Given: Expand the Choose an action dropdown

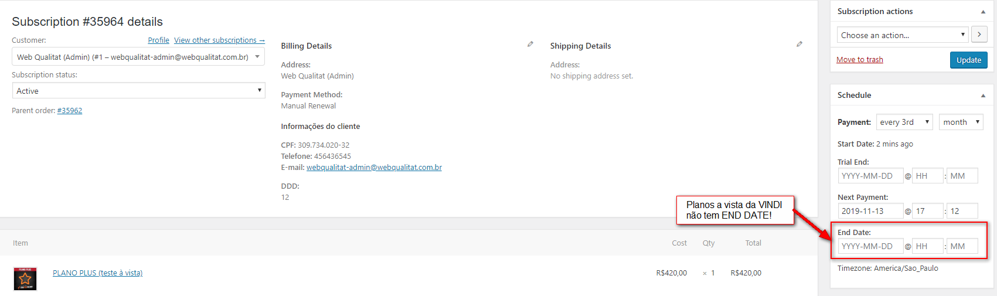Looking at the screenshot, I should pos(903,35).
